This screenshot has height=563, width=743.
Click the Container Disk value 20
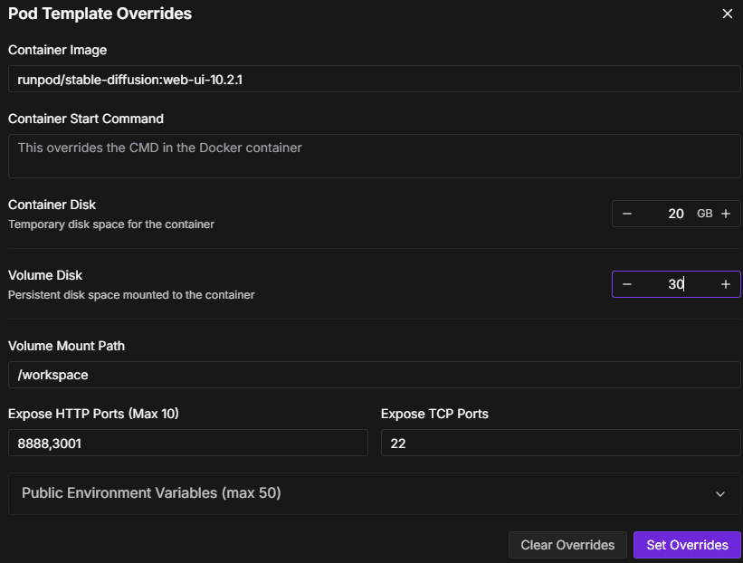point(676,214)
